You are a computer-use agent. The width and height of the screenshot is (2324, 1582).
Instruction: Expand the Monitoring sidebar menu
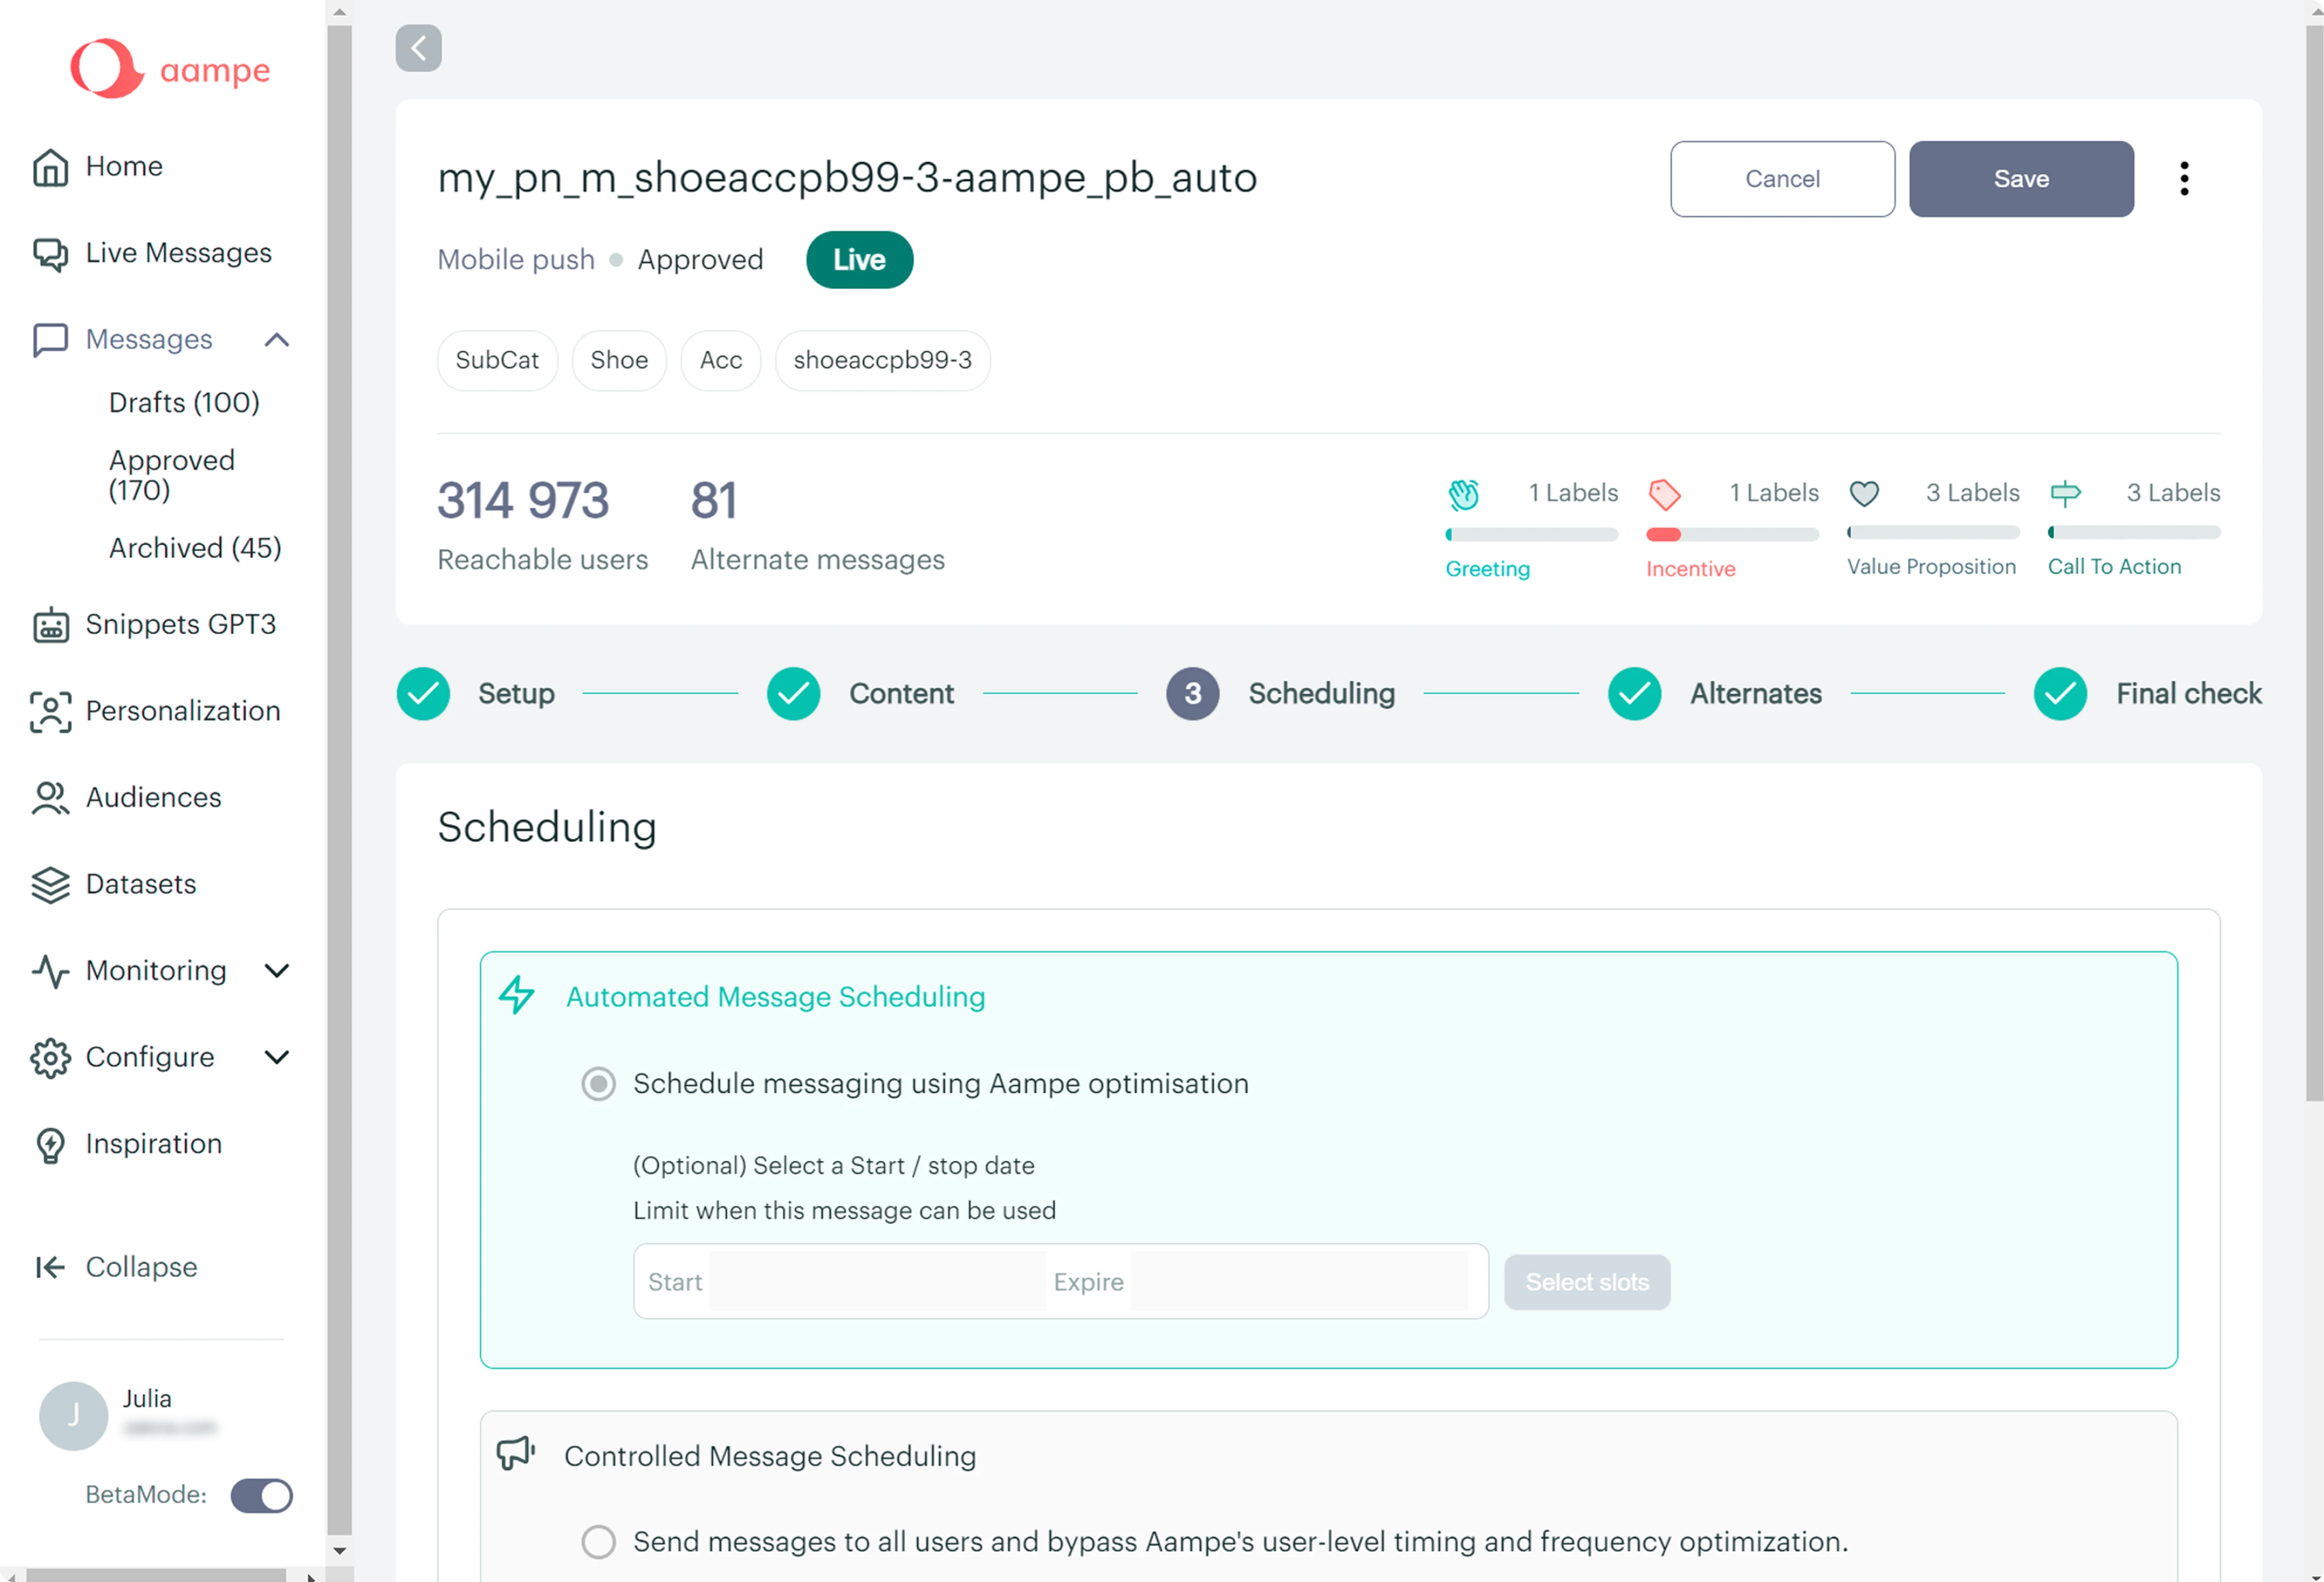click(277, 970)
